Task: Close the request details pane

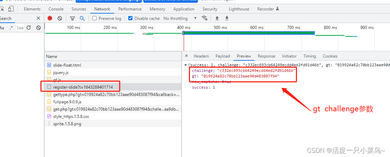Action: point(186,56)
